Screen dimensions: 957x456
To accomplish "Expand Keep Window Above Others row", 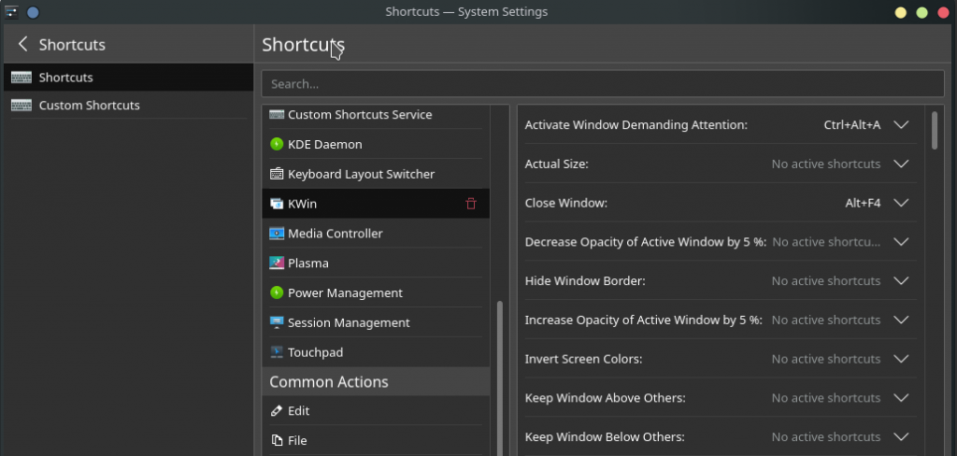I will (901, 398).
